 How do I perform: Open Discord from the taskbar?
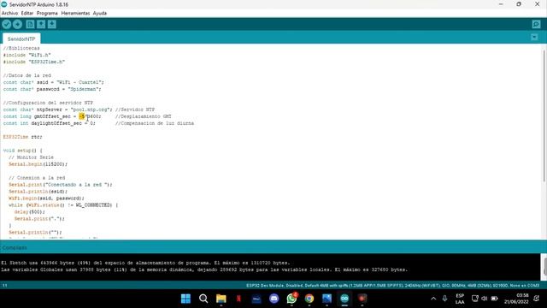(x=274, y=299)
